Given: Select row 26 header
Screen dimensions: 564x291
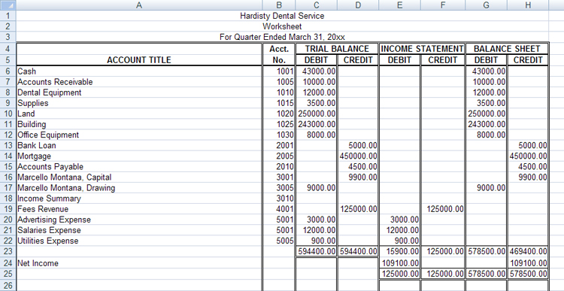Looking at the screenshot, I should [x=8, y=286].
